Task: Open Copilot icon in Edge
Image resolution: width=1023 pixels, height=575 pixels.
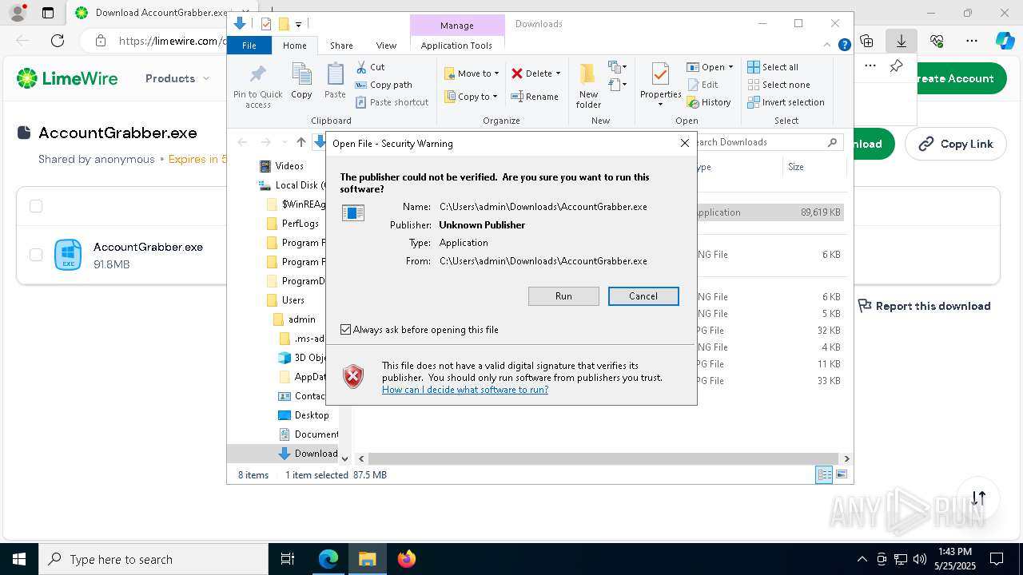Action: pos(1005,41)
